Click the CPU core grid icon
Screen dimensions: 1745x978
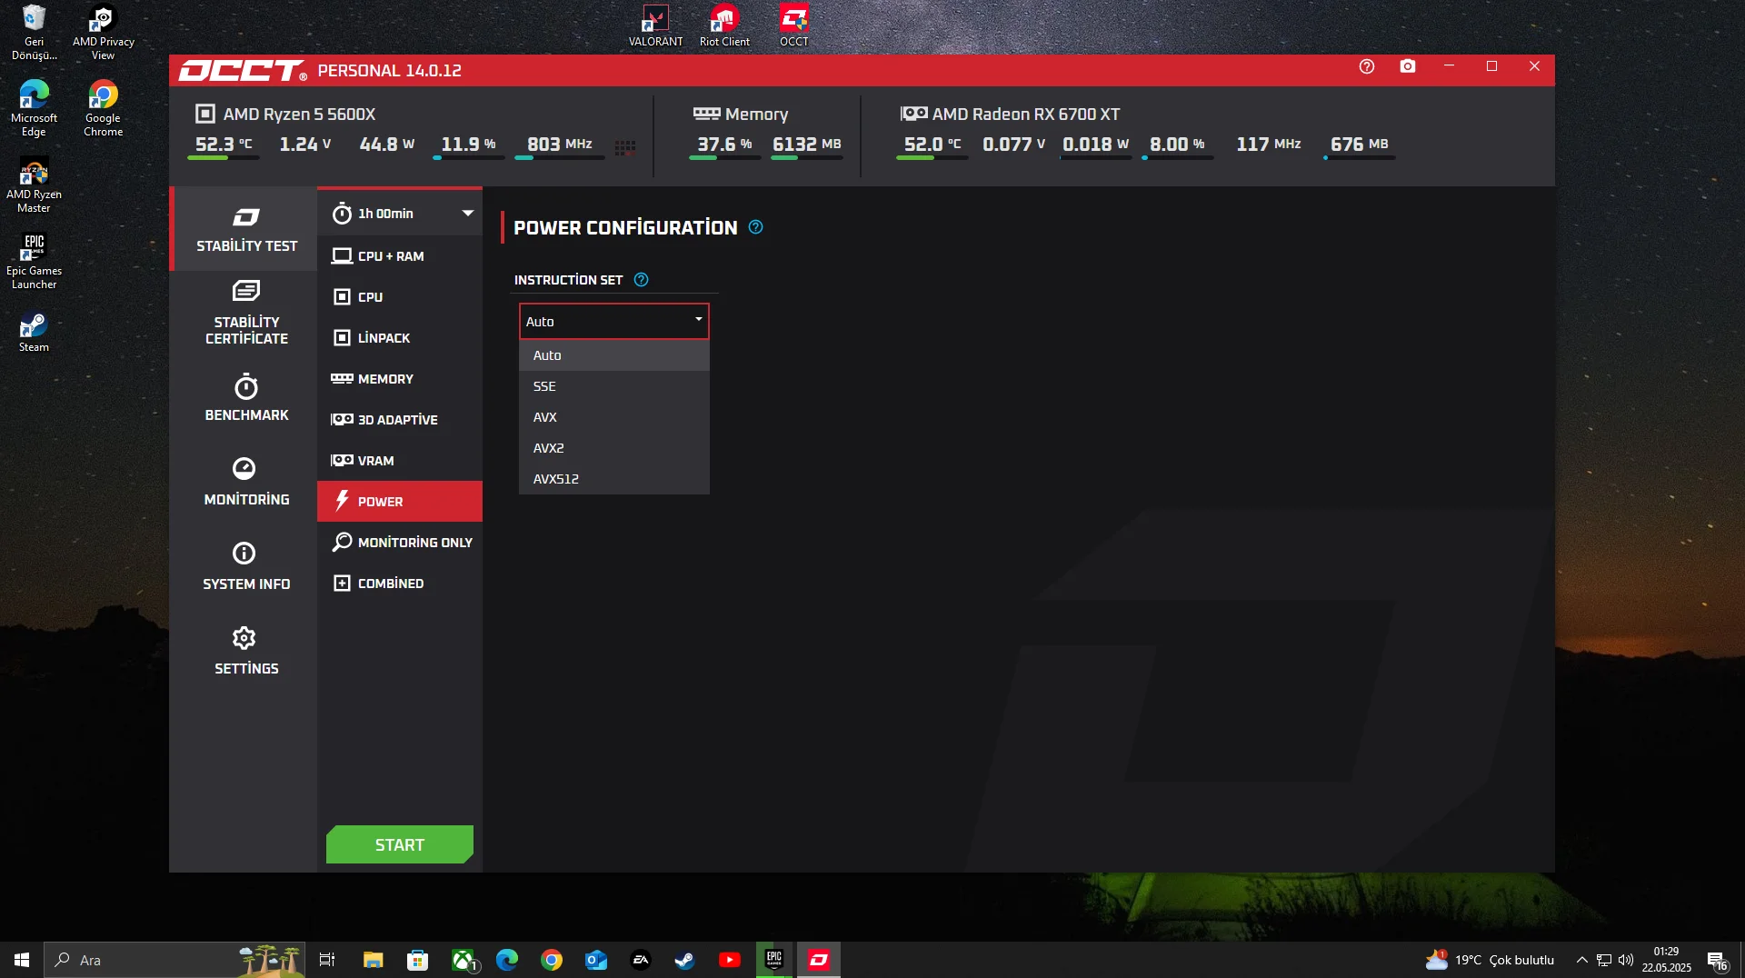[x=625, y=147]
